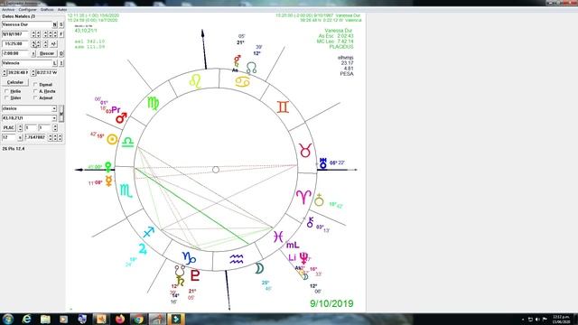The height and width of the screenshot is (325, 578).
Task: Click the Cancer sign in zodiac ring
Action: [x=243, y=82]
